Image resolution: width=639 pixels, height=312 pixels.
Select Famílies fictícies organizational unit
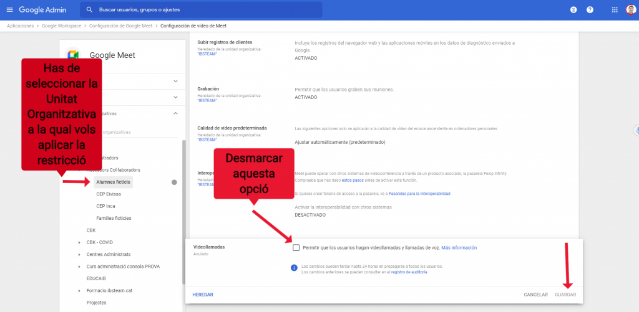click(114, 218)
